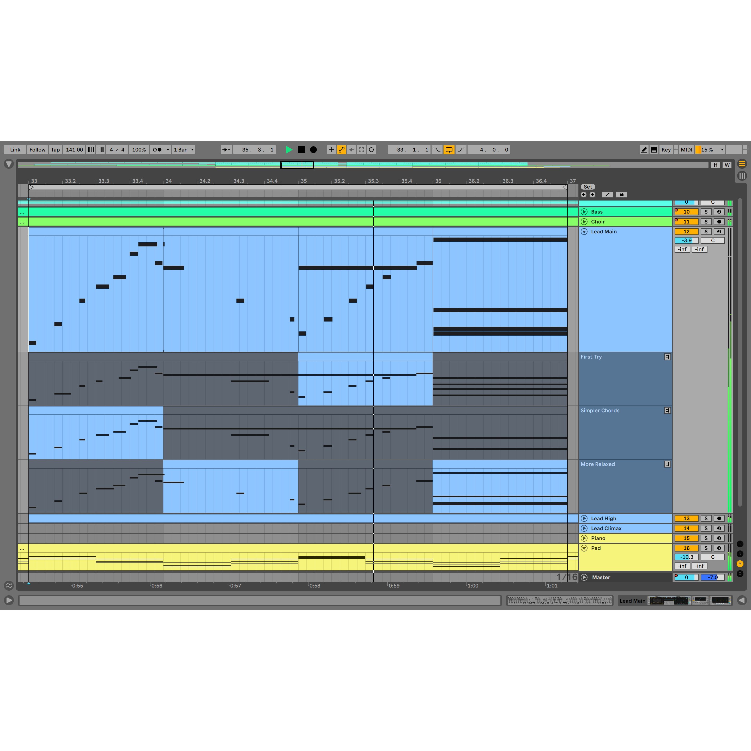
Task: Click the Tap tempo button
Action: pyautogui.click(x=55, y=150)
